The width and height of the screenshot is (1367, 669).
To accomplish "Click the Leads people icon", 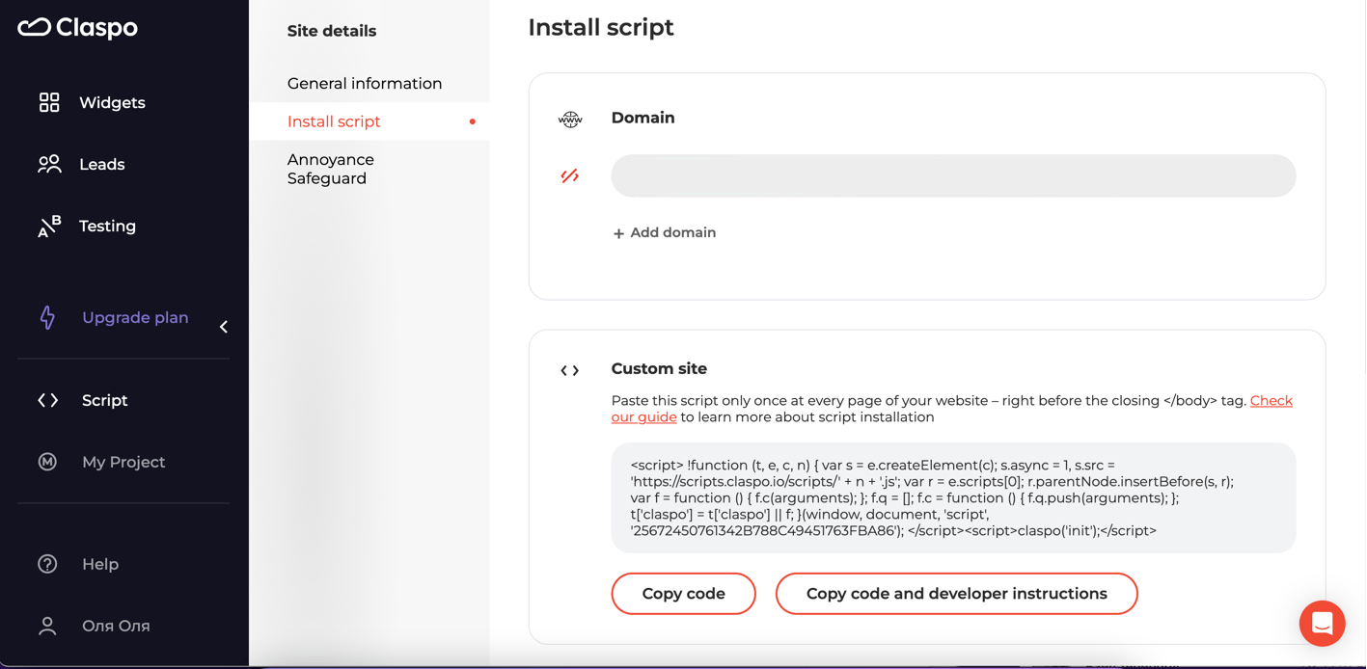I will (x=49, y=164).
